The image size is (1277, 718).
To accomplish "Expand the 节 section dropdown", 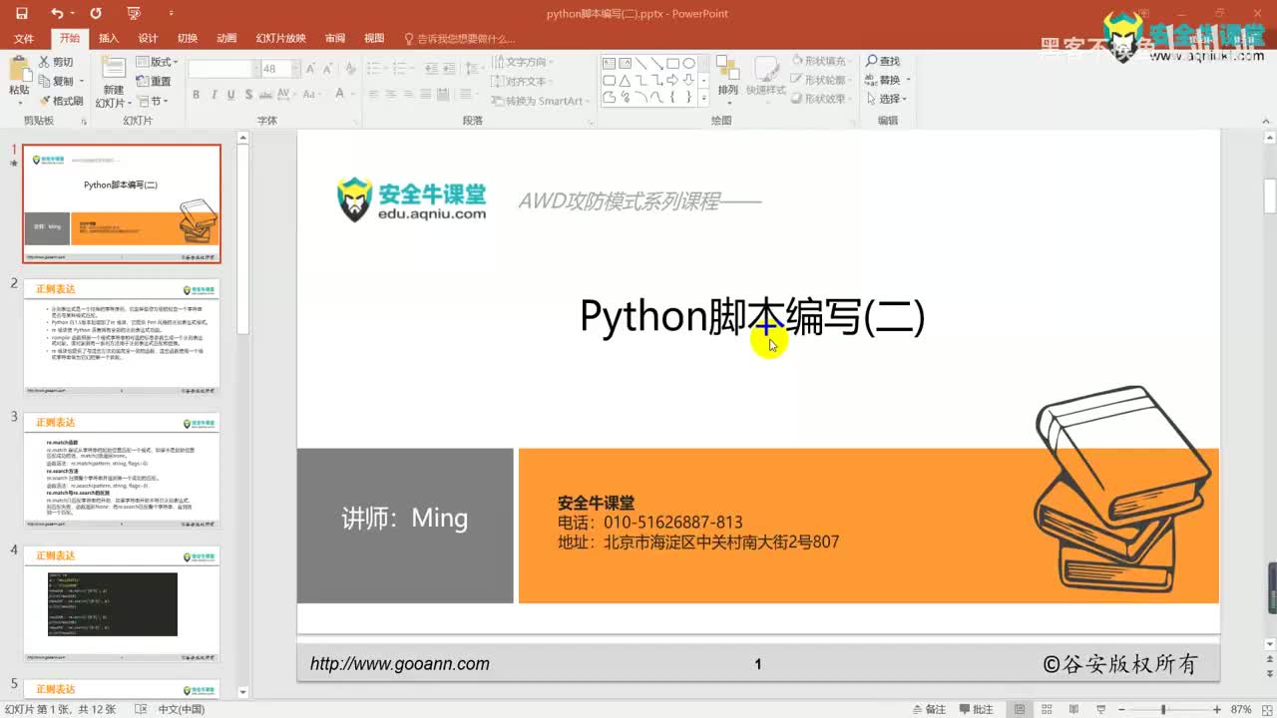I will 154,101.
